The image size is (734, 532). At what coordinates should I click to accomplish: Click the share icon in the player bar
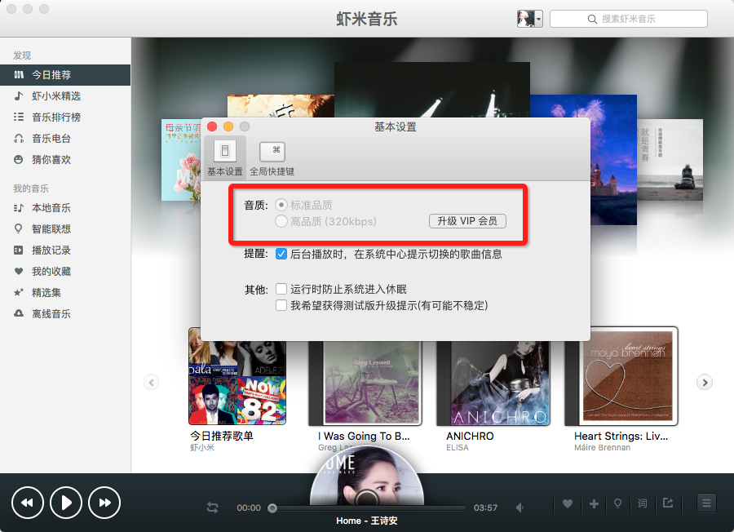pos(667,503)
